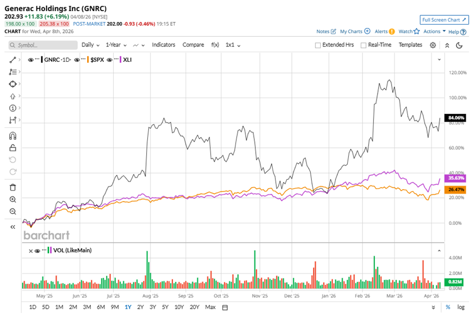Open $SPX series options ellipsis

(83, 59)
